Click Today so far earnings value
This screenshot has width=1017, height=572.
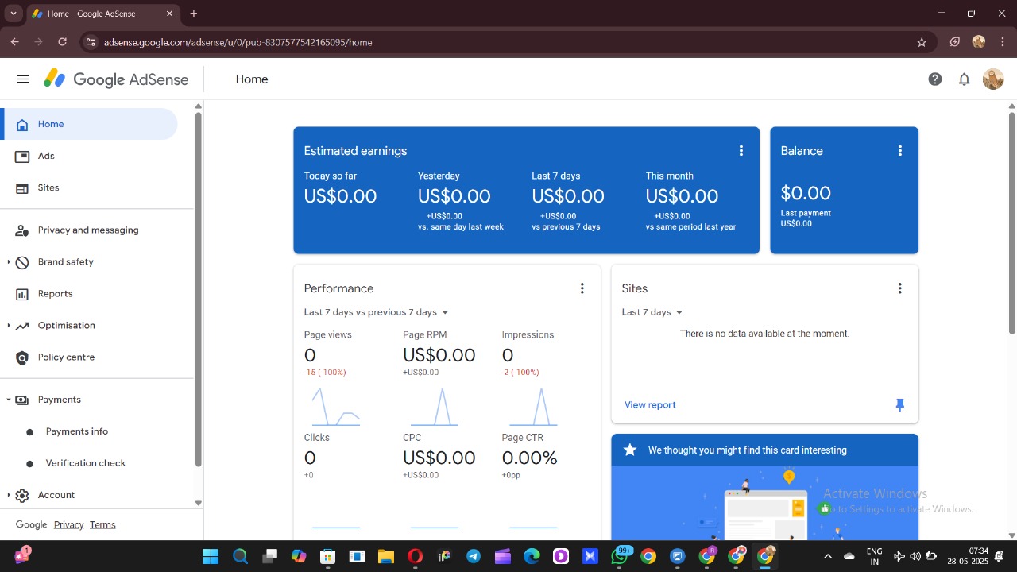[340, 196]
